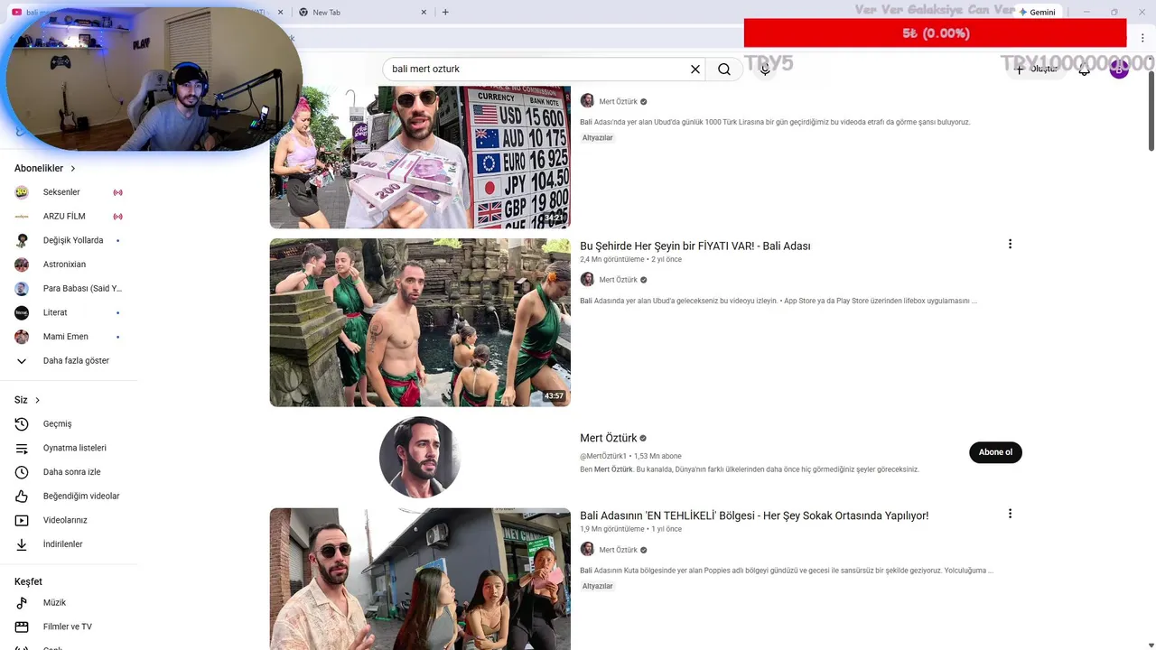Open Filmler ve TV under Keşfet

click(69, 627)
